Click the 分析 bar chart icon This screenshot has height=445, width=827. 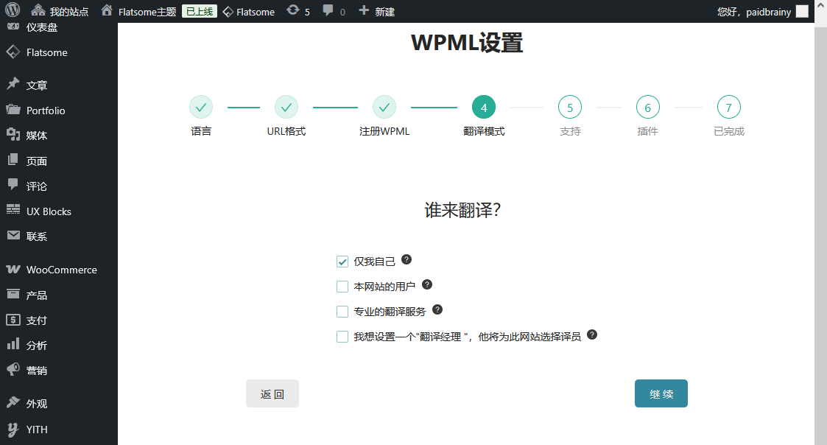[x=13, y=344]
